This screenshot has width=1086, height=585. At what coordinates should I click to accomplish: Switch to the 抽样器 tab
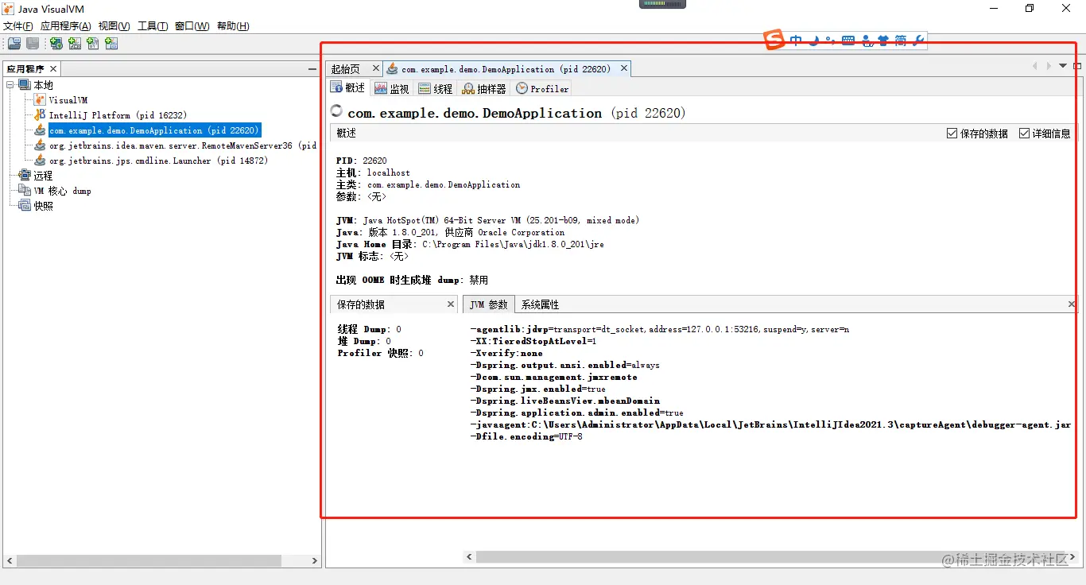click(x=484, y=88)
